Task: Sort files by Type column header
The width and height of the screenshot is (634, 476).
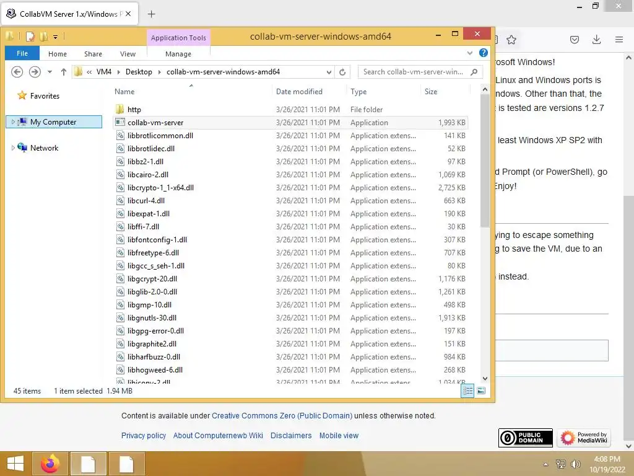Action: click(358, 92)
